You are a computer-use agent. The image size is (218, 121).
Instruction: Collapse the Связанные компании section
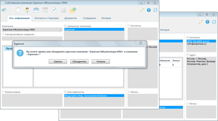pos(65,26)
